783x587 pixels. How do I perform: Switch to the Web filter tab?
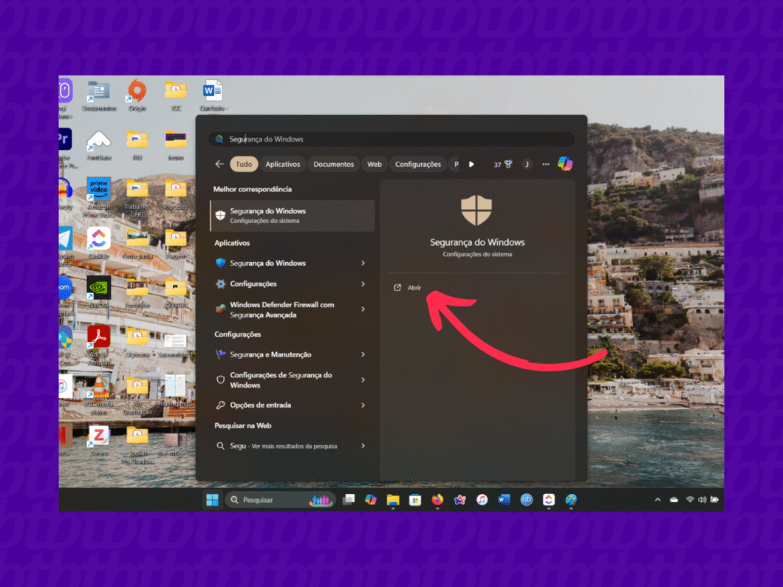[x=375, y=164]
